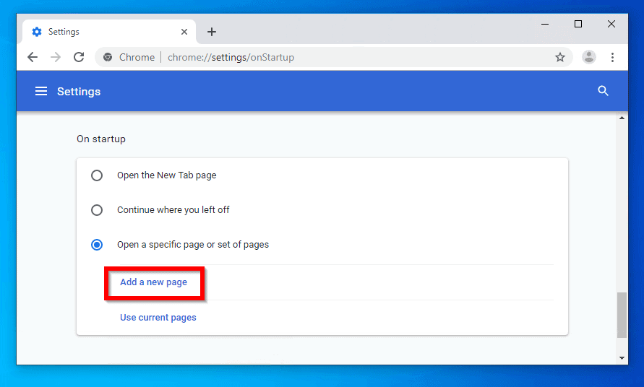This screenshot has height=387, width=644.
Task: Select Open a specific page radio button
Action: [97, 245]
